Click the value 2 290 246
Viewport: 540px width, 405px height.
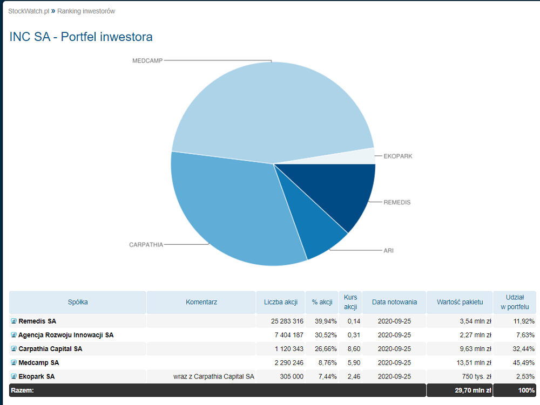click(289, 362)
